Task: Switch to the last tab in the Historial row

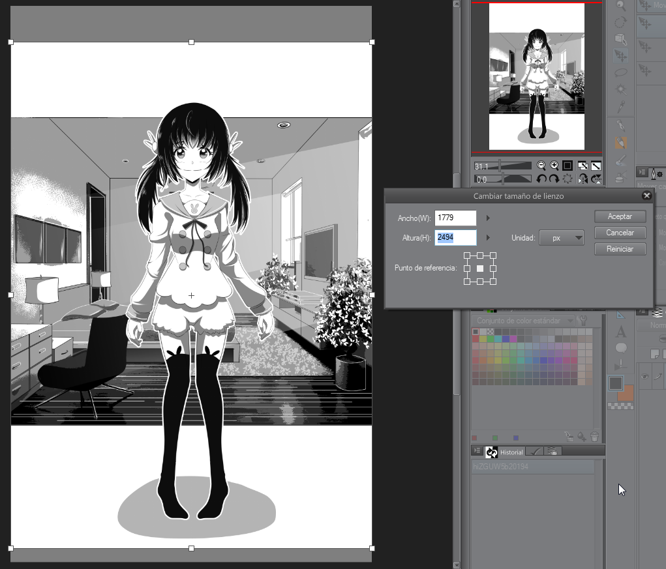Action: pyautogui.click(x=552, y=452)
